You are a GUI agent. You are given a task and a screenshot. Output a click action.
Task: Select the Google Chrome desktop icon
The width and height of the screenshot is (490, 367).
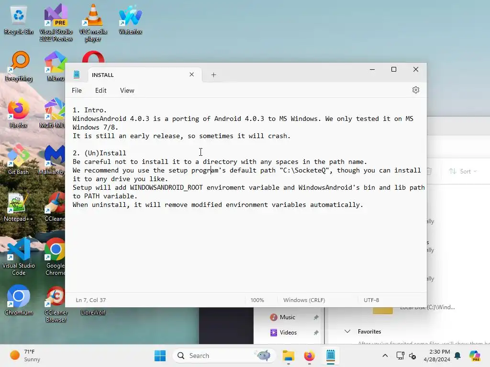(56, 257)
